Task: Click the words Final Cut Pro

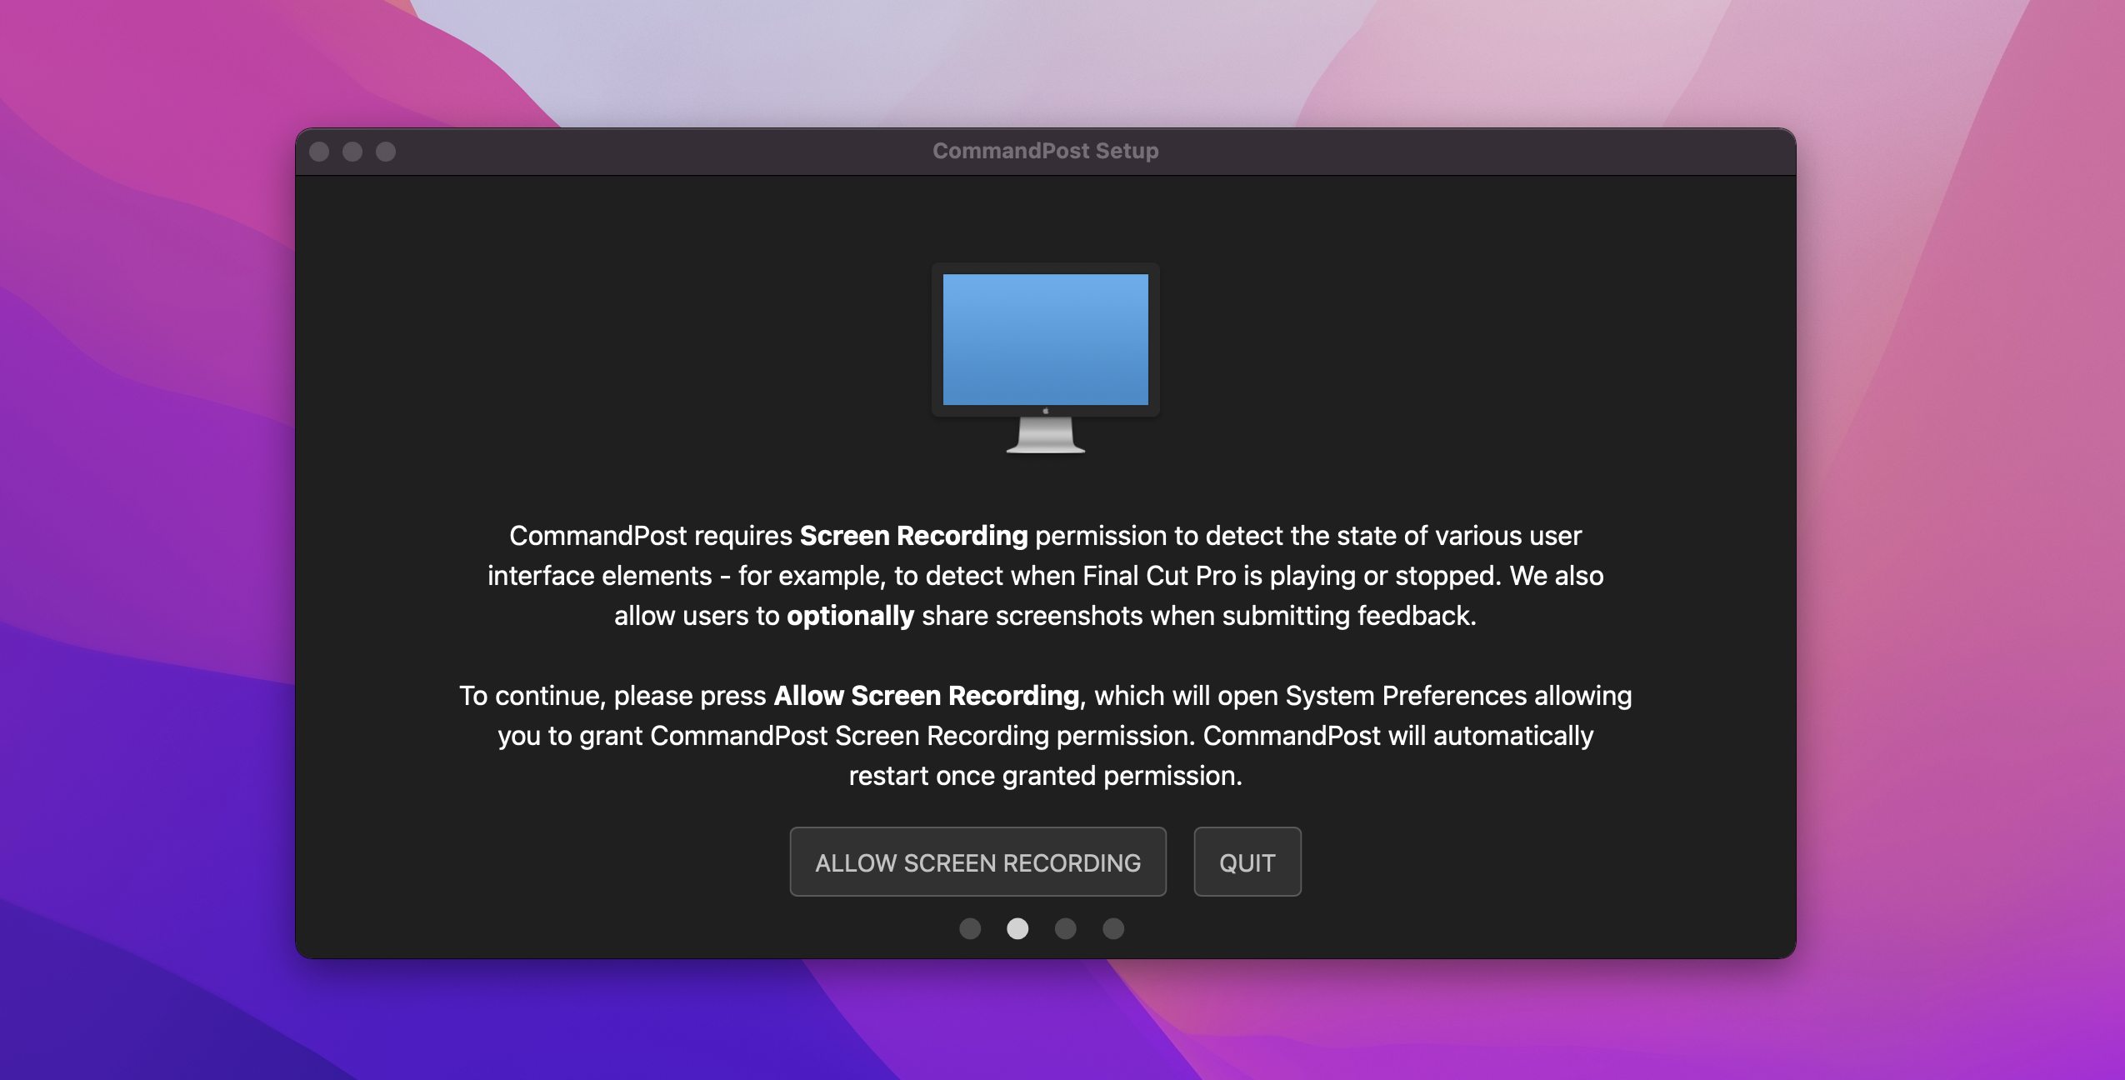Action: 1159,576
